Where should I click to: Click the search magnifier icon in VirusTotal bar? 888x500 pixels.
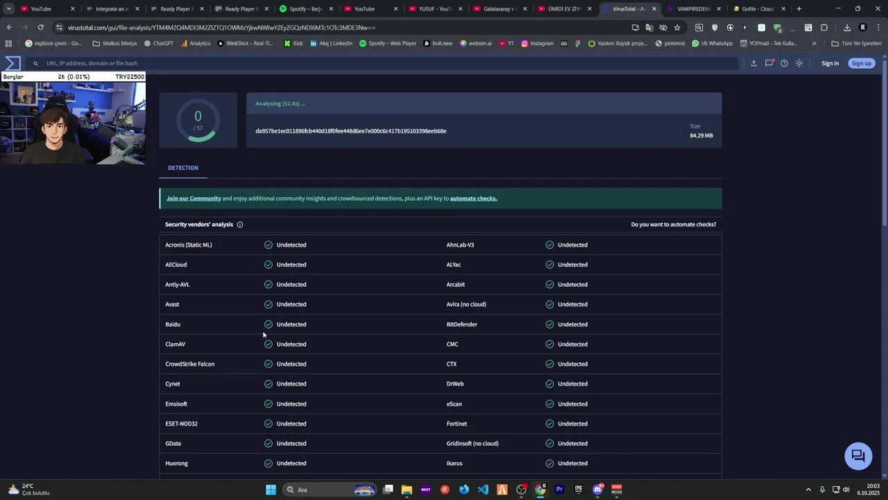(x=35, y=63)
